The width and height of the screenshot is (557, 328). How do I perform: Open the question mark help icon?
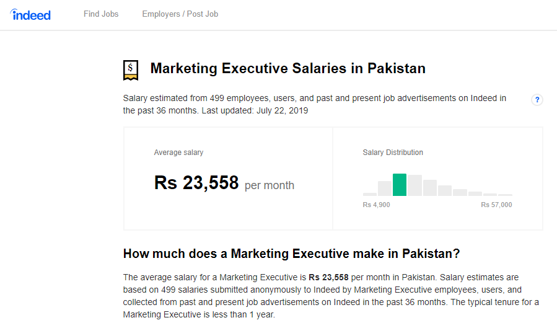point(537,100)
